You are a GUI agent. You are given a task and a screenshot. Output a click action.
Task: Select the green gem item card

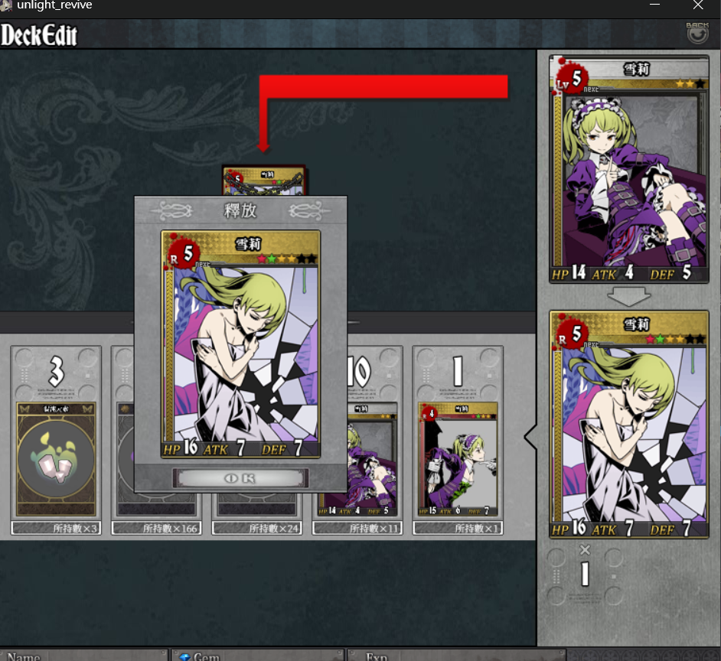(x=56, y=459)
